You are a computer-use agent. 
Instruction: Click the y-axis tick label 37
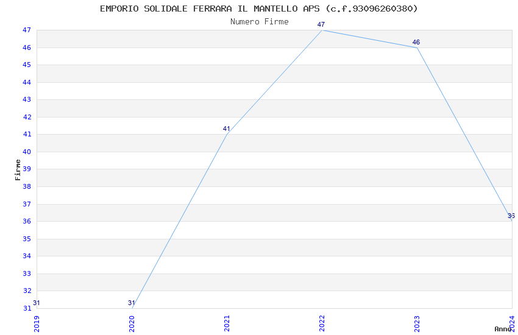[x=27, y=204]
